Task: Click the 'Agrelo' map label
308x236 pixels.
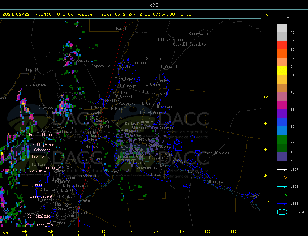Action: coord(92,147)
